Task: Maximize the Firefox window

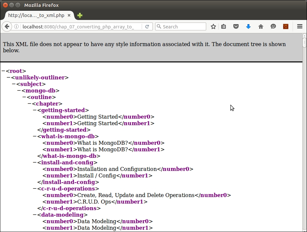Action: tap(18, 5)
